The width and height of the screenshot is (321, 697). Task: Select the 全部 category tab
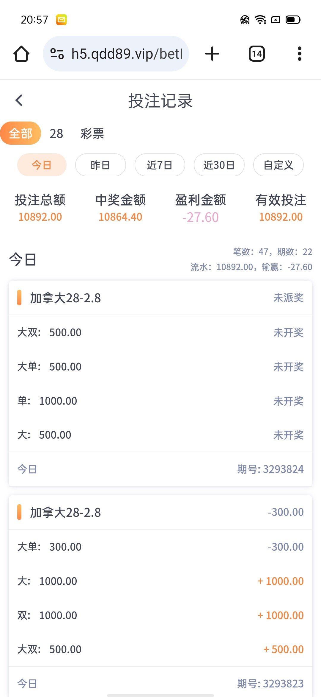(x=21, y=133)
